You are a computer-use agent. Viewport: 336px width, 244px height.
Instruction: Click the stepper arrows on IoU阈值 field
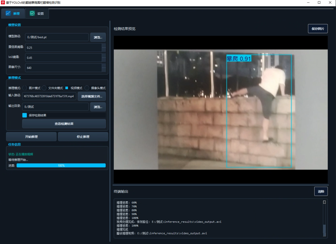coord(104,57)
